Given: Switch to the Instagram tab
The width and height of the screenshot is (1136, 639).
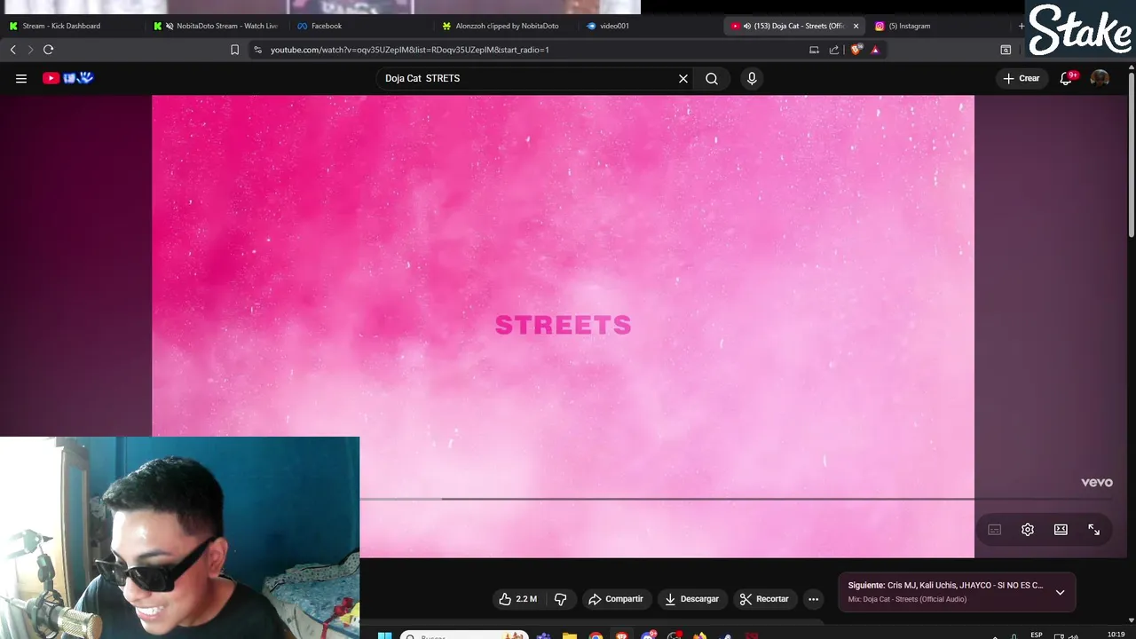Looking at the screenshot, I should 941,26.
